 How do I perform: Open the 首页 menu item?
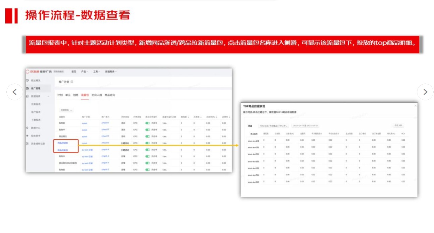point(74,72)
